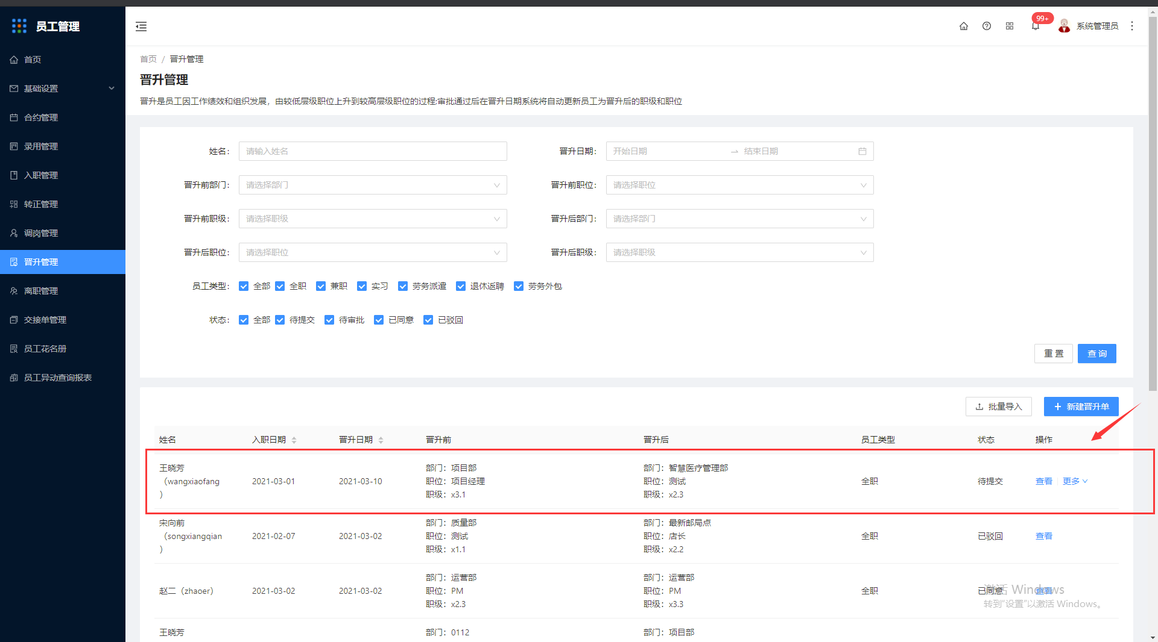Image resolution: width=1158 pixels, height=642 pixels.
Task: Toggle 实习 employee type checkbox
Action: click(x=362, y=286)
